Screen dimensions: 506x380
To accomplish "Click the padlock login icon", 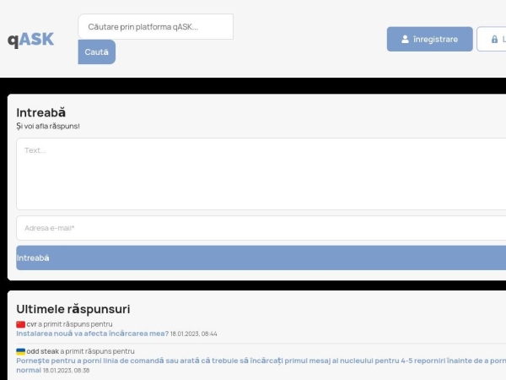I will tap(494, 39).
